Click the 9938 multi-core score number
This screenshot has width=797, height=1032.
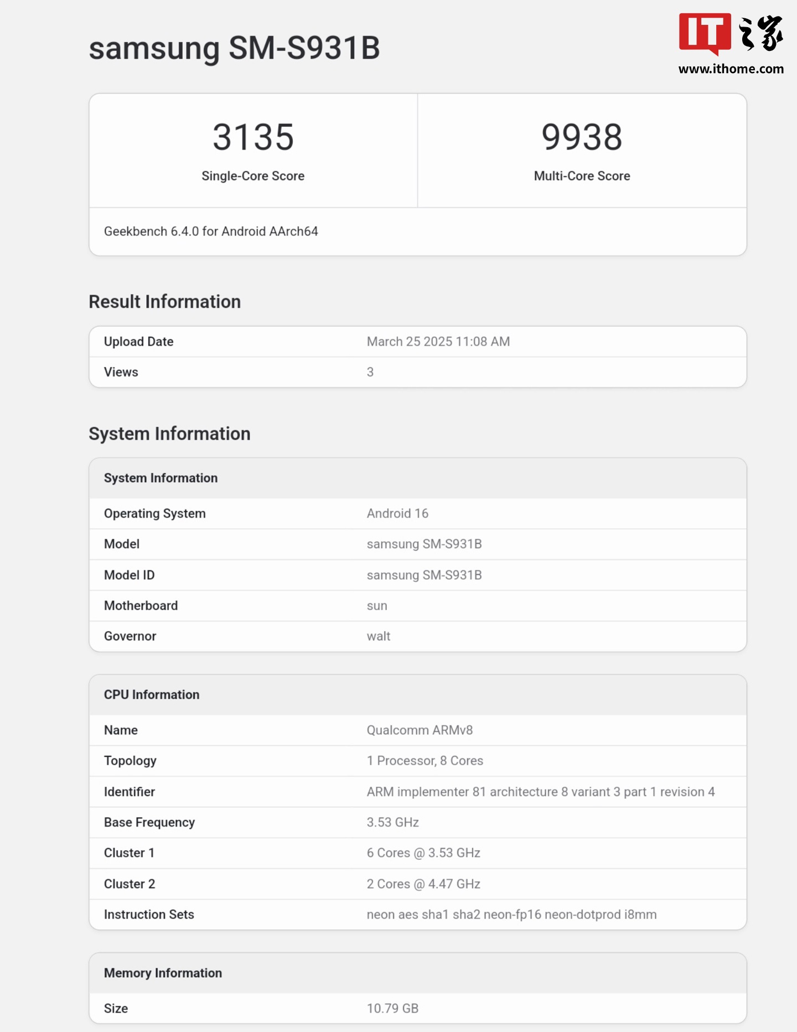(x=582, y=137)
